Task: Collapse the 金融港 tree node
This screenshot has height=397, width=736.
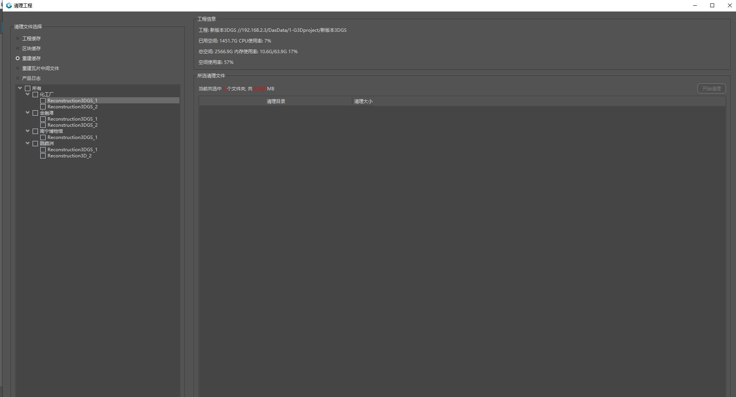Action: pos(28,113)
